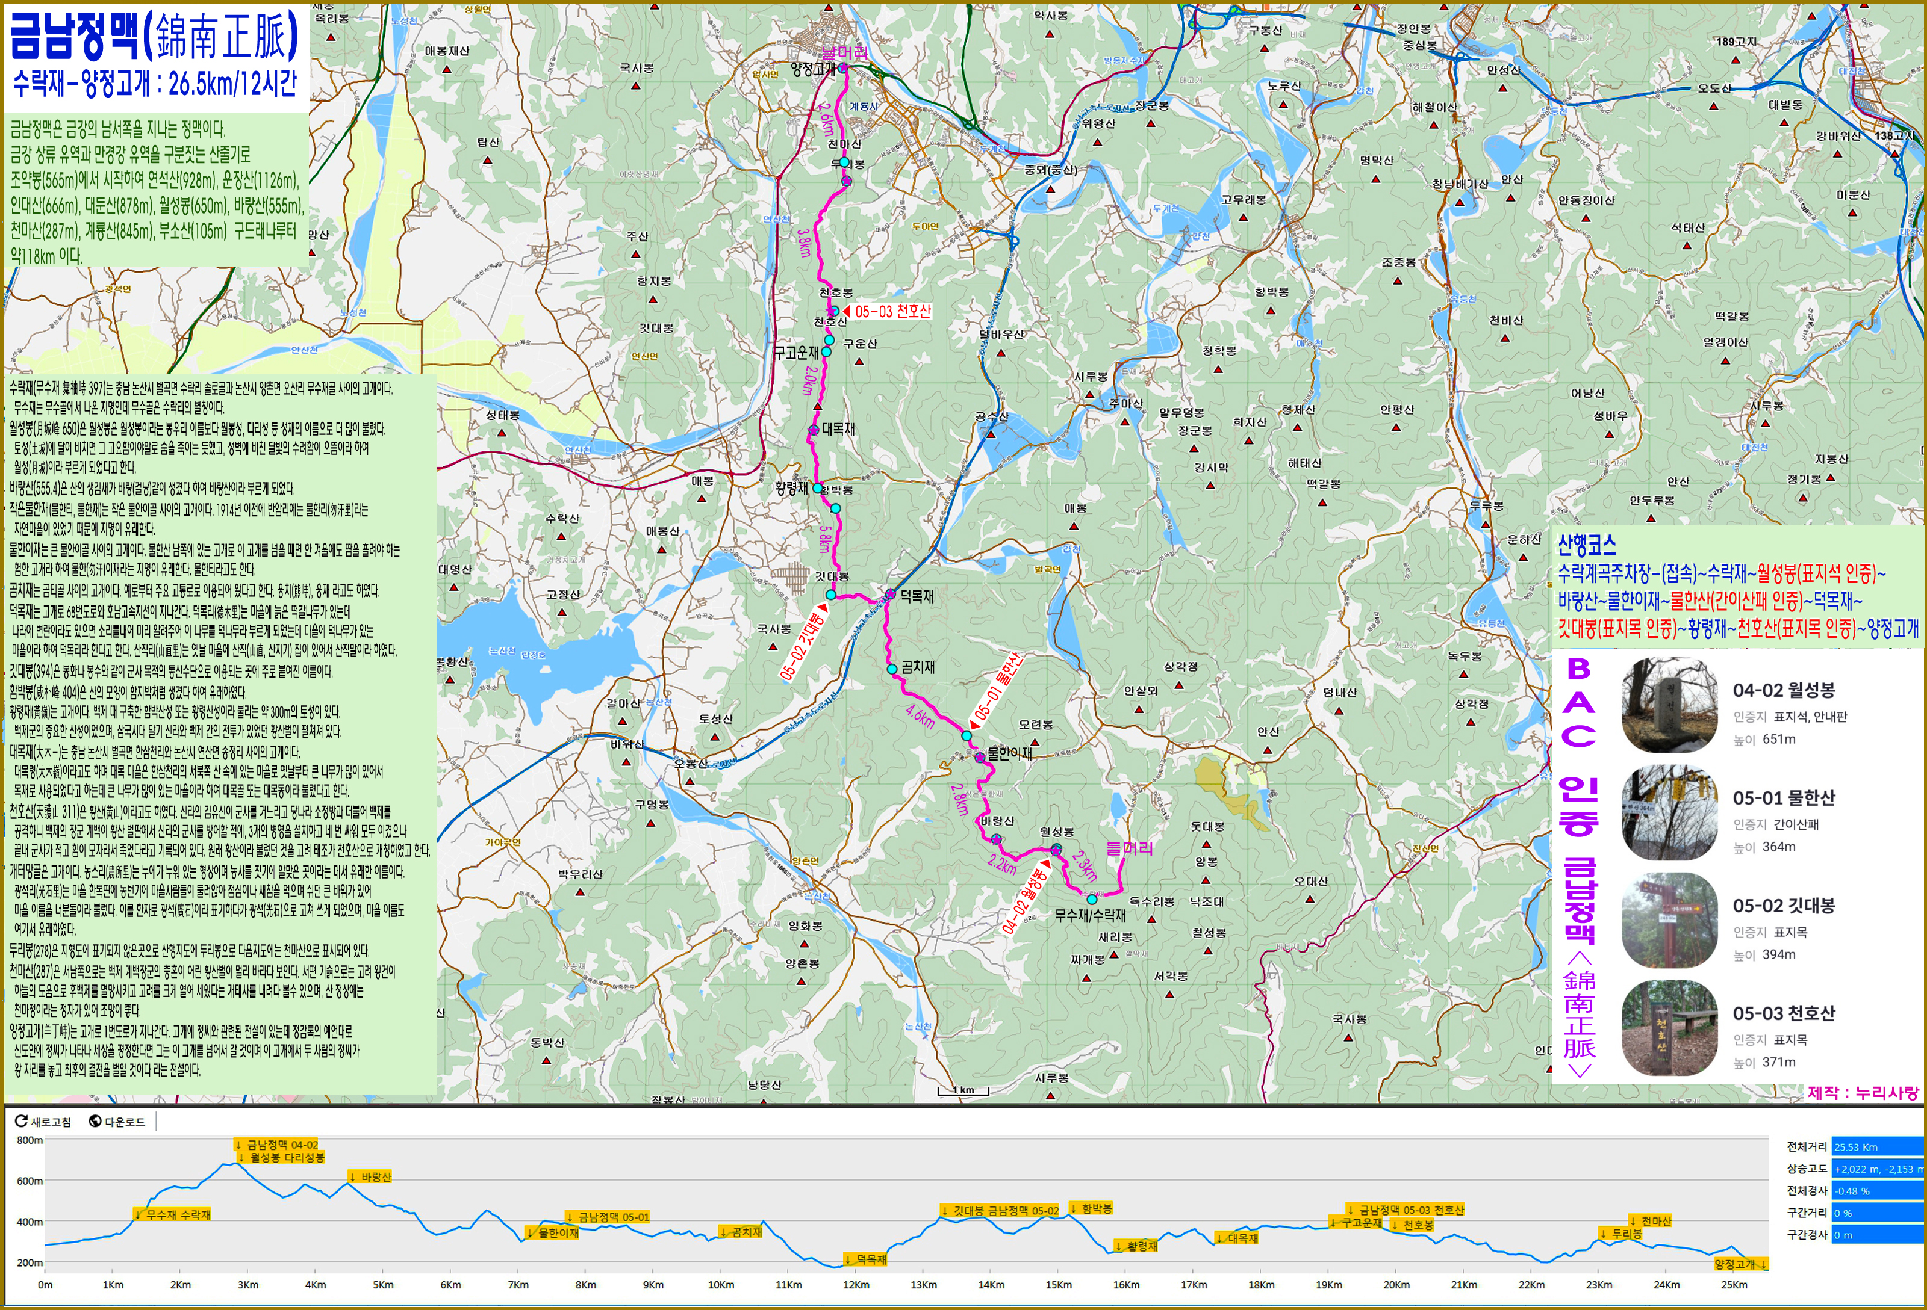Click the 1 km map scale bar
The image size is (1927, 1310).
coord(963,1090)
